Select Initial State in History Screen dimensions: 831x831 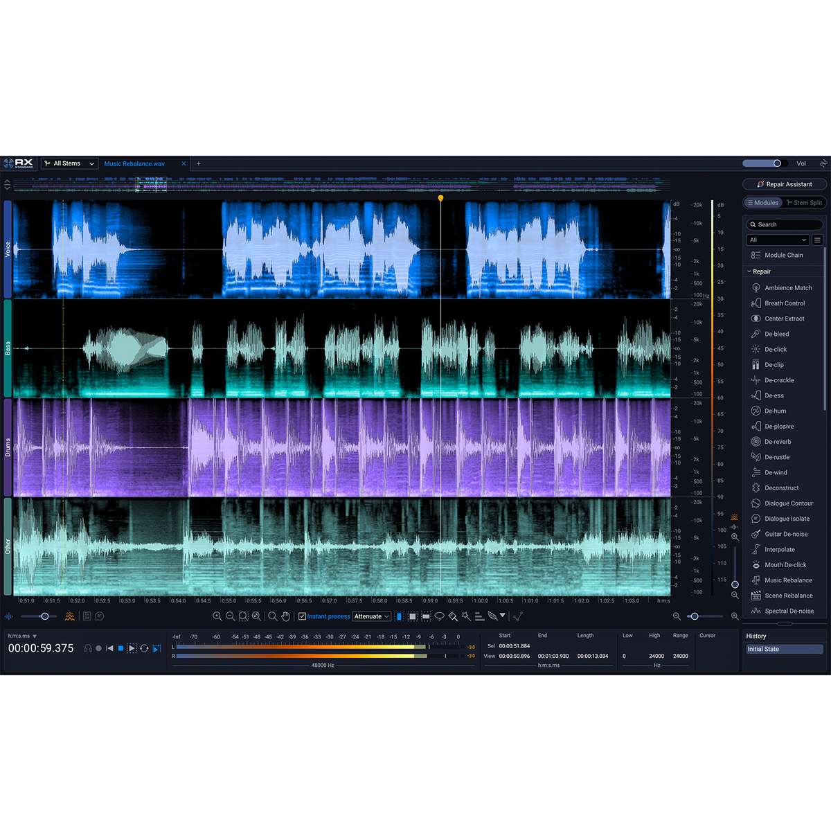tap(783, 649)
